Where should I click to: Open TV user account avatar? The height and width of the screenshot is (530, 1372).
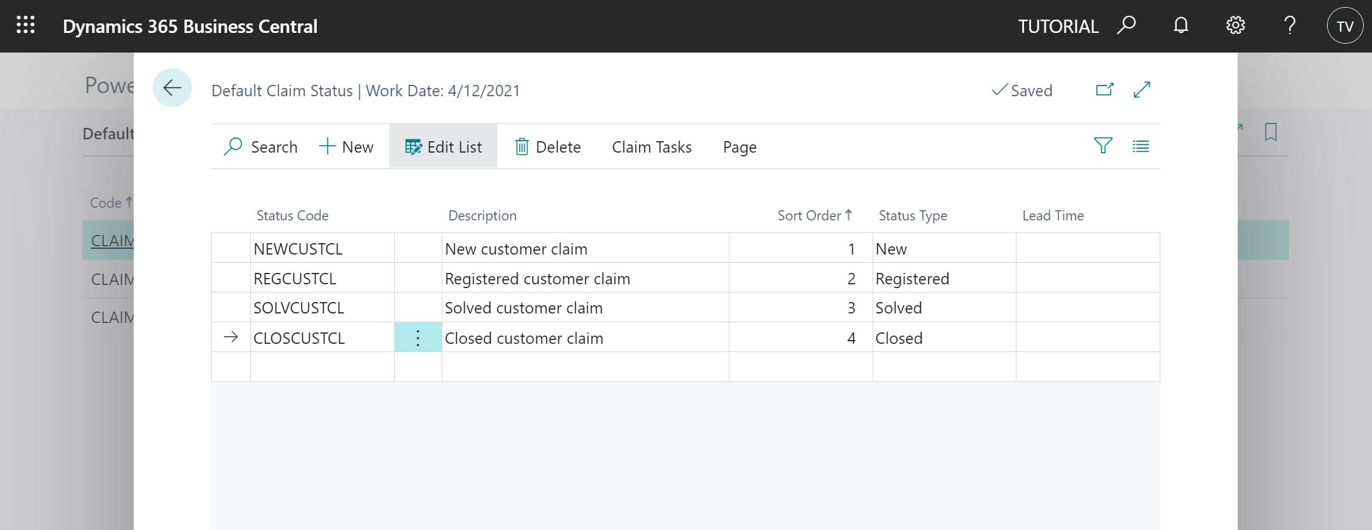point(1345,26)
